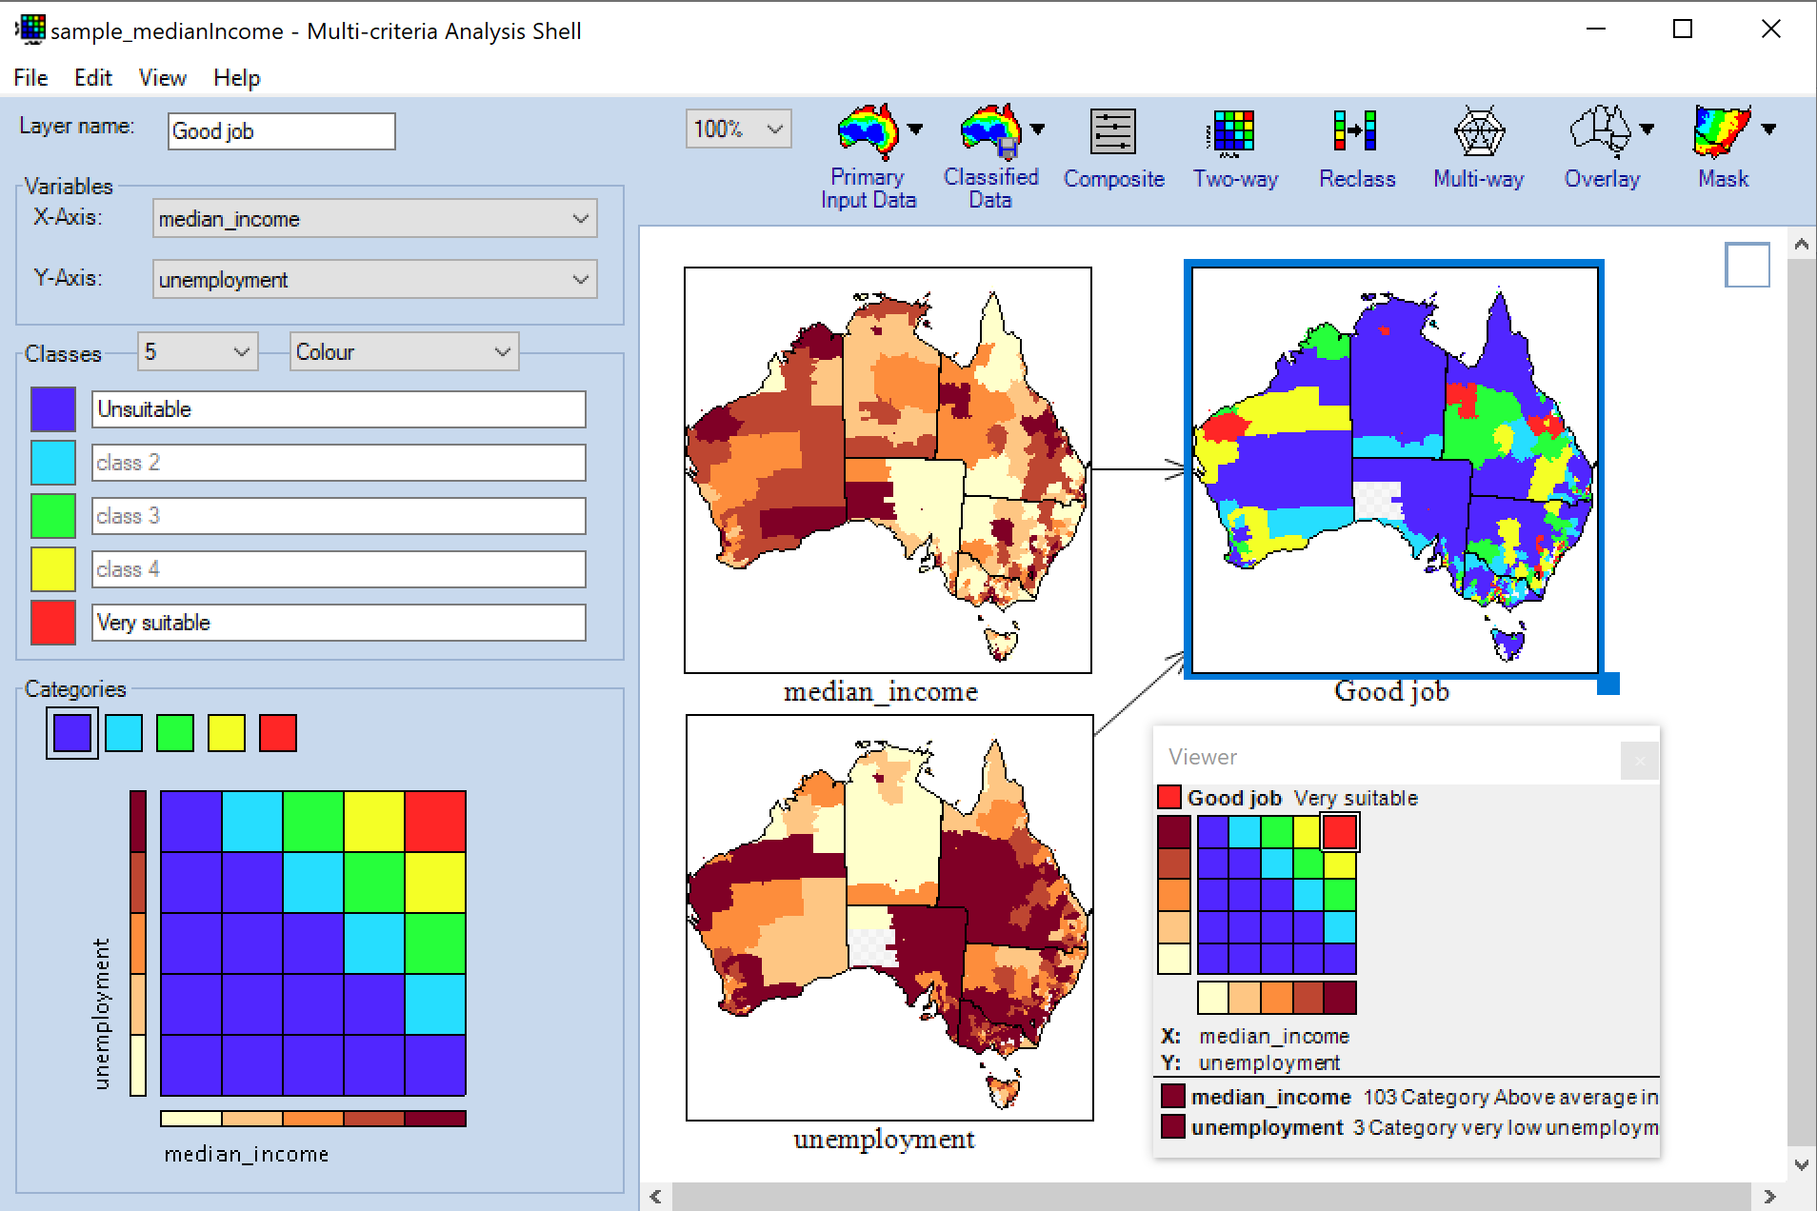Select the Mask tool icon
1817x1211 pixels.
click(1722, 131)
